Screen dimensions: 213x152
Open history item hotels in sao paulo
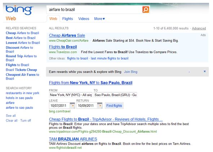pos(19,98)
